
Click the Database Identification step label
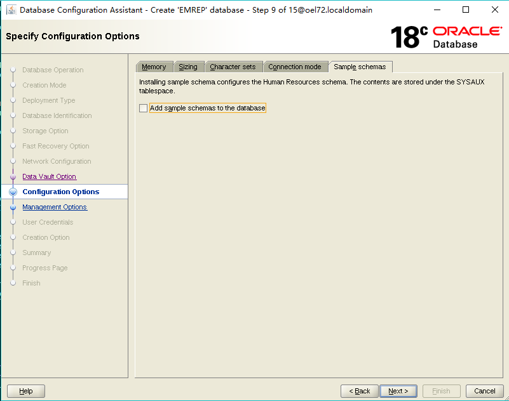[x=57, y=115]
